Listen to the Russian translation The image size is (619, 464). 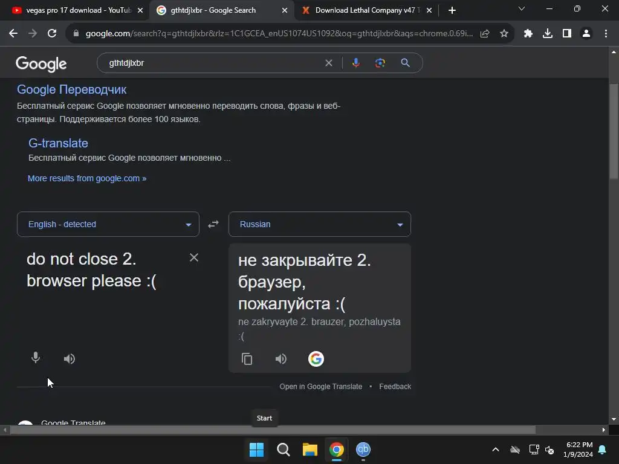coord(281,359)
